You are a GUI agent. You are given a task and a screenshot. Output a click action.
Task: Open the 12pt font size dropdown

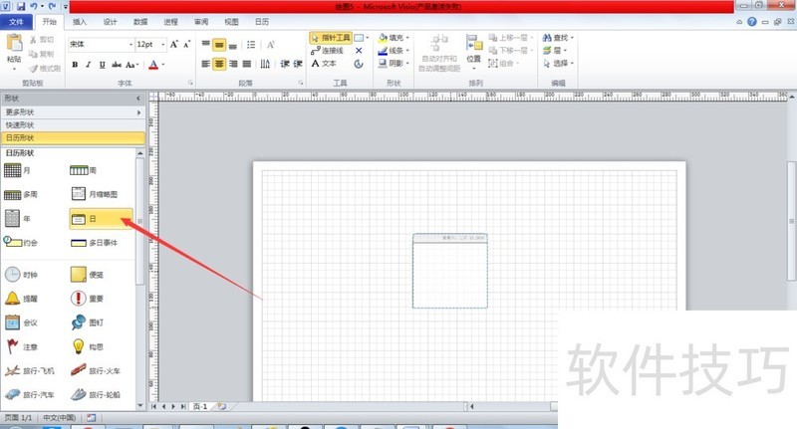point(162,44)
